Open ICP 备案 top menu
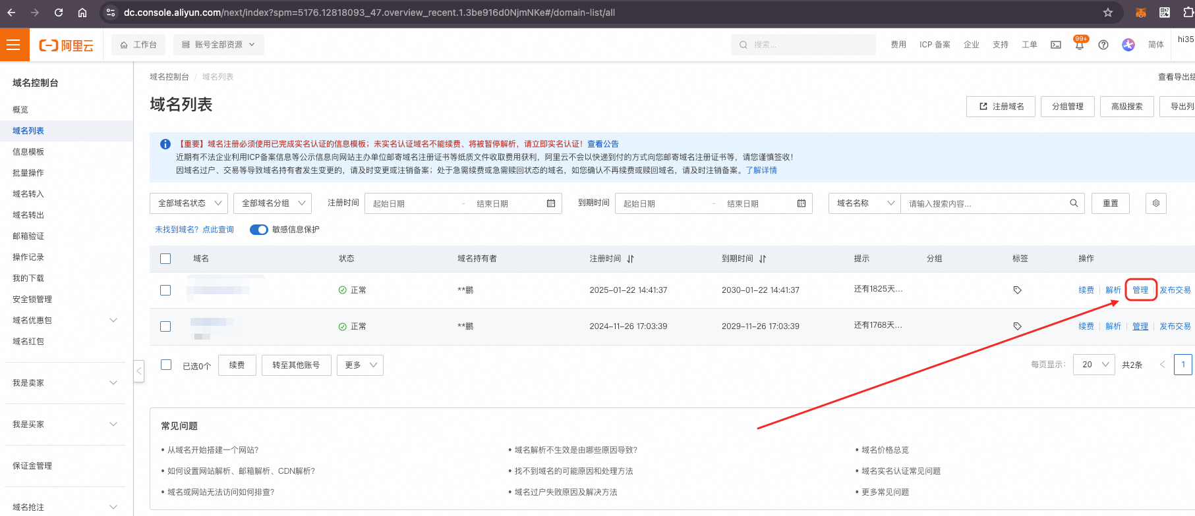 tap(935, 45)
